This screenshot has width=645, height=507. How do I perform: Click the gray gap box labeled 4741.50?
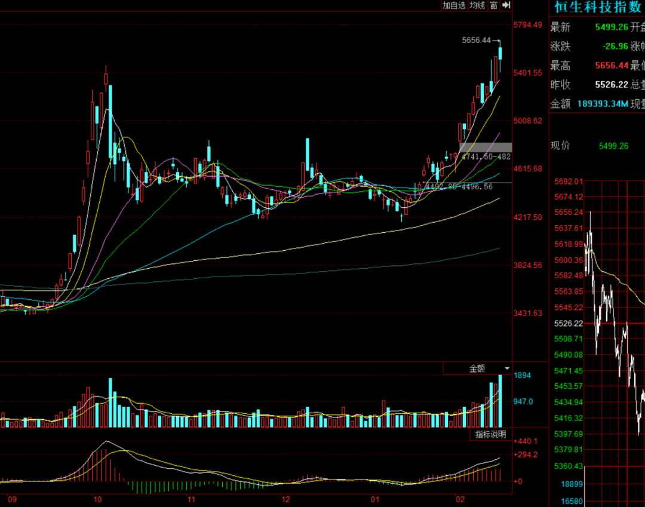pyautogui.click(x=486, y=148)
